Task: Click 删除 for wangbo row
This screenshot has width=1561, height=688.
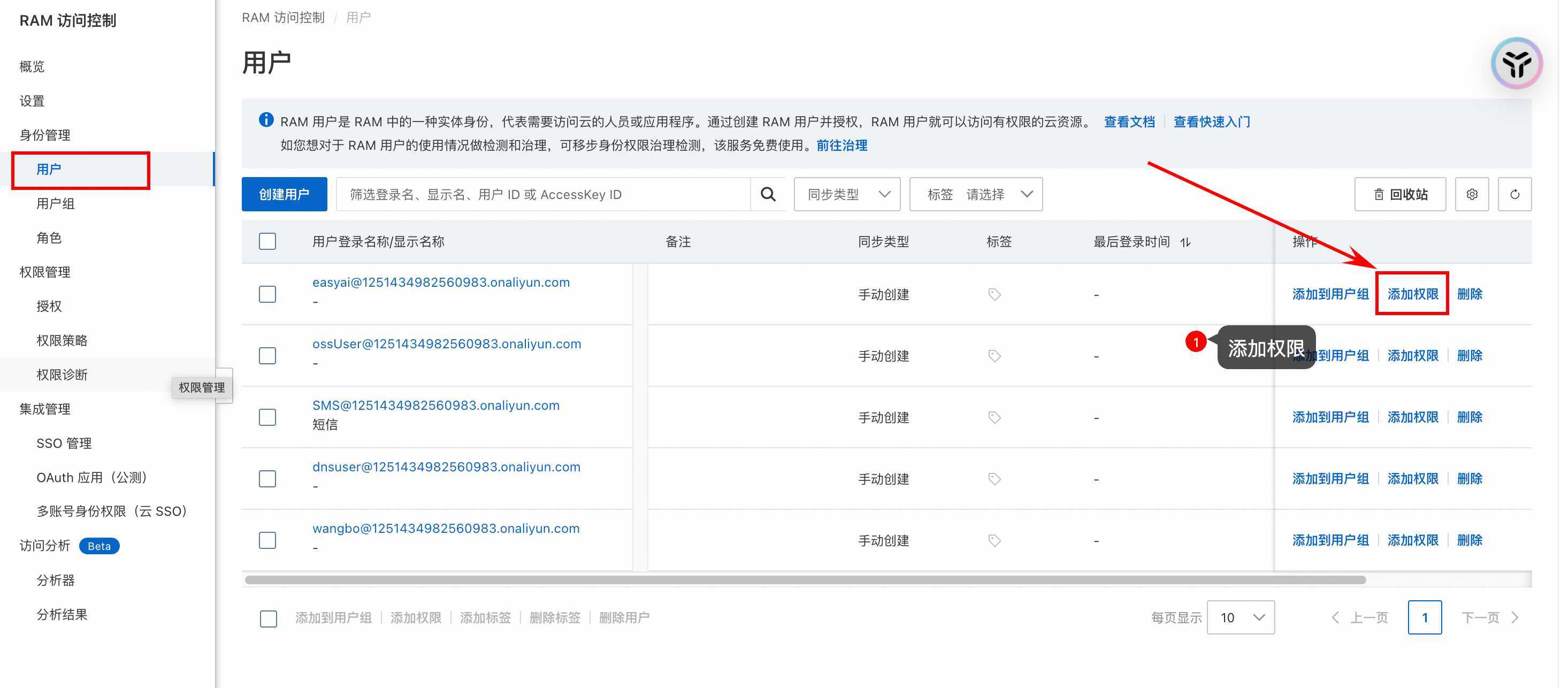Action: (x=1470, y=540)
